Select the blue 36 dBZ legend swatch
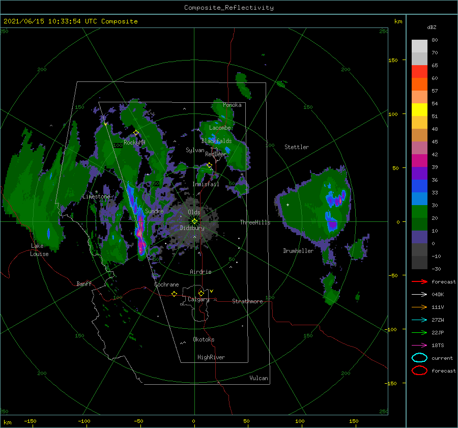 [419, 186]
